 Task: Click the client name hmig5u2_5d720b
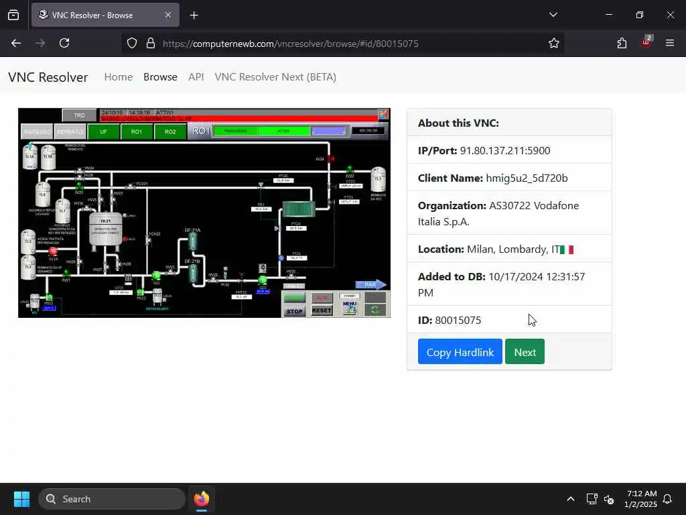(527, 178)
